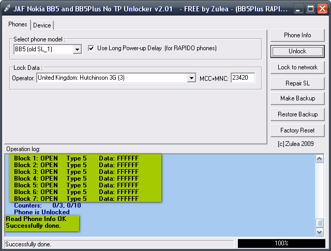Toggle Use Long Power-up Delay checkbox
The height and width of the screenshot is (251, 331).
[x=91, y=48]
